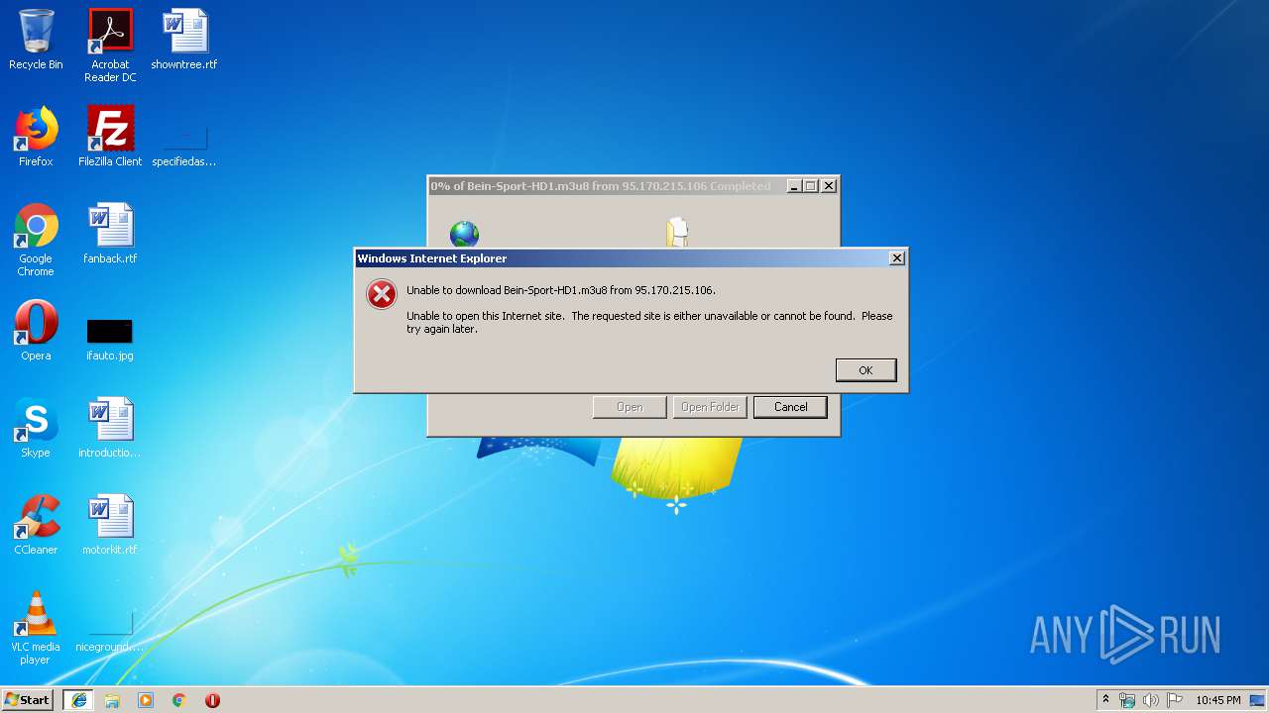Close the Windows Internet Explorer error dialog
1269x713 pixels.
point(897,258)
